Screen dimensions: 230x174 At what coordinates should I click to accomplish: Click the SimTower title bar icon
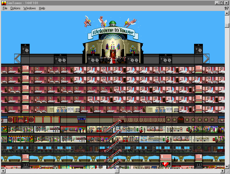(x=4, y=3)
